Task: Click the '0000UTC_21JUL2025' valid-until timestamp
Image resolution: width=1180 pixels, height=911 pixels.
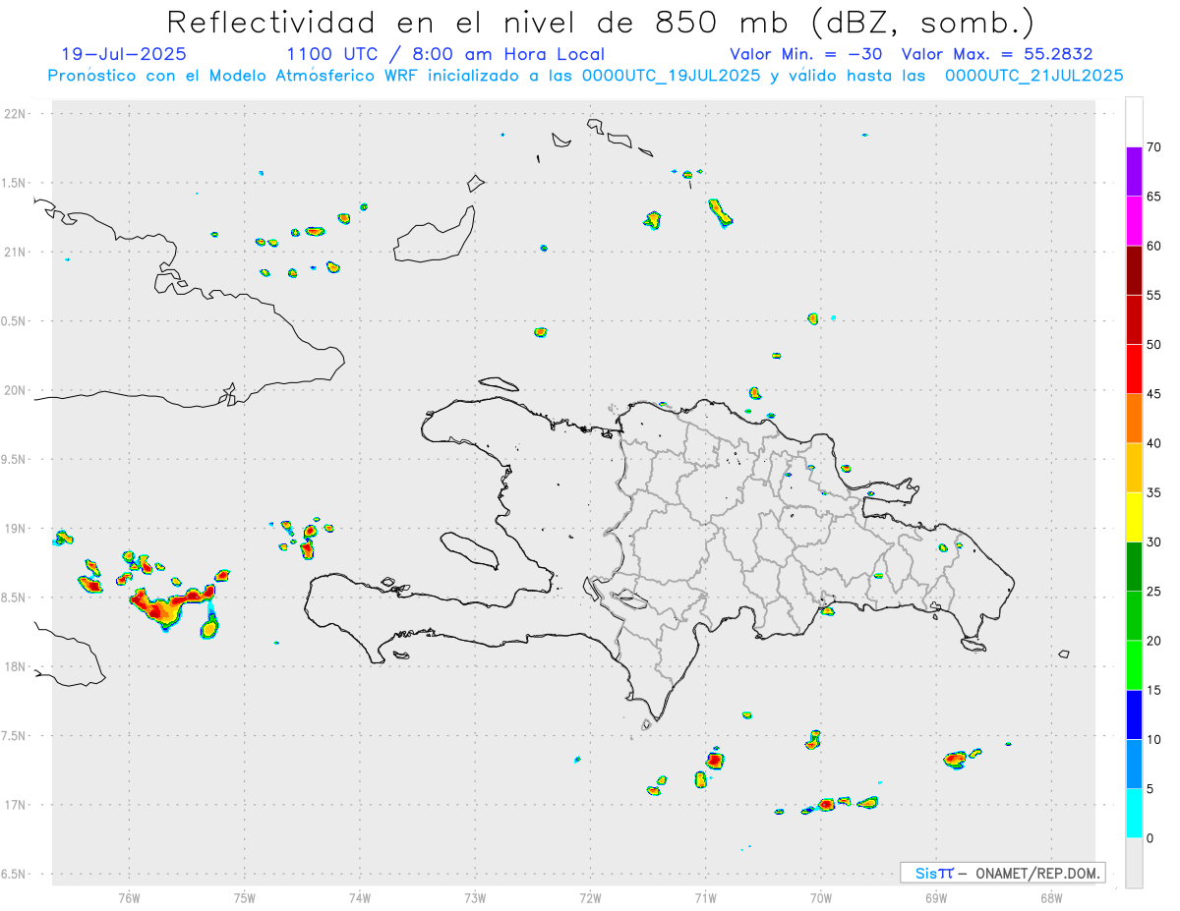Action: tap(1033, 75)
